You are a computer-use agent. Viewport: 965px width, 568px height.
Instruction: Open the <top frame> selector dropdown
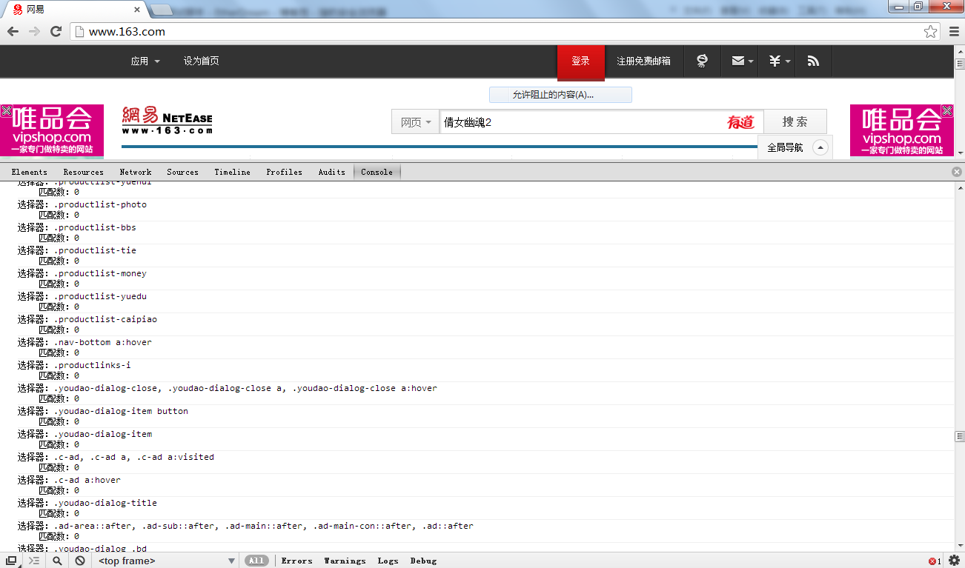(166, 561)
